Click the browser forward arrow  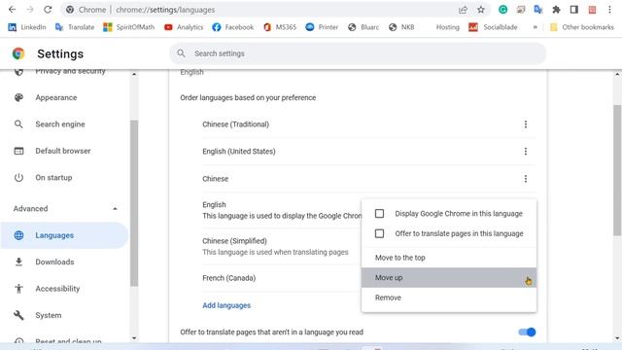[30, 10]
